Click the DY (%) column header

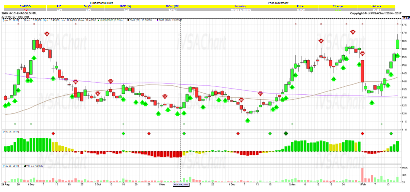[x=88, y=7]
